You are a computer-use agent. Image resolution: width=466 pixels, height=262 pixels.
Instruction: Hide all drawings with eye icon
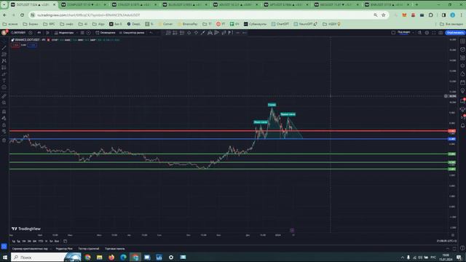click(4, 131)
